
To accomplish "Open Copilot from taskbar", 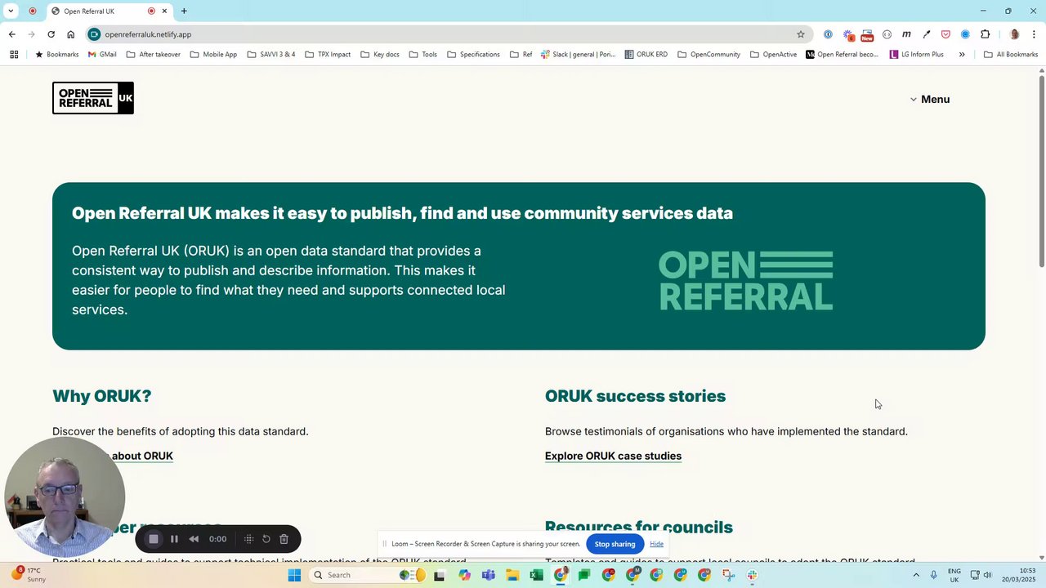I will click(465, 575).
